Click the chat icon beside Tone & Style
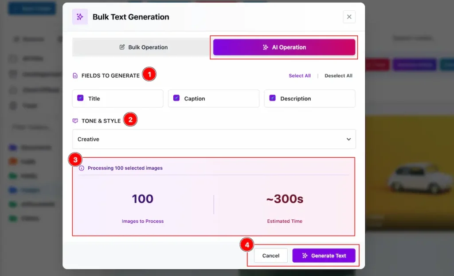 click(75, 121)
